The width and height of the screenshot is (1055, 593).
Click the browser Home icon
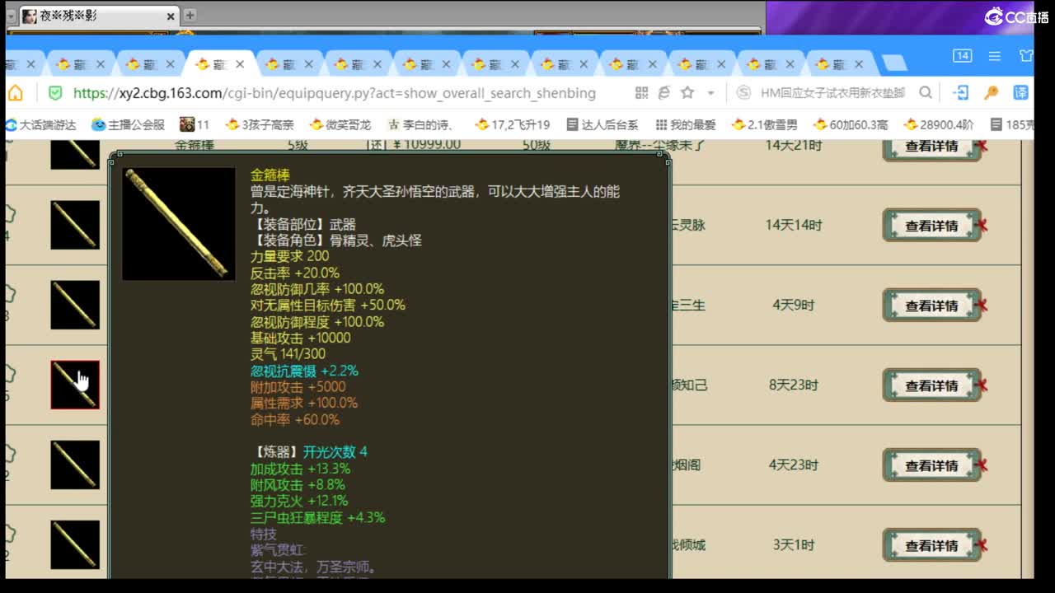[15, 93]
